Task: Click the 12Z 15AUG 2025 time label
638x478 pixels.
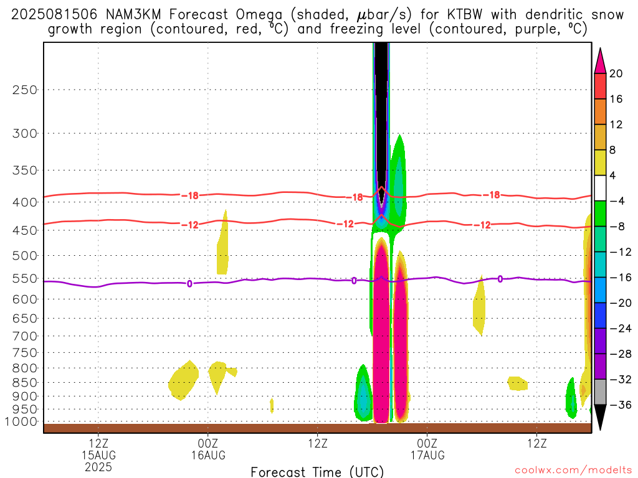Action: [98, 455]
